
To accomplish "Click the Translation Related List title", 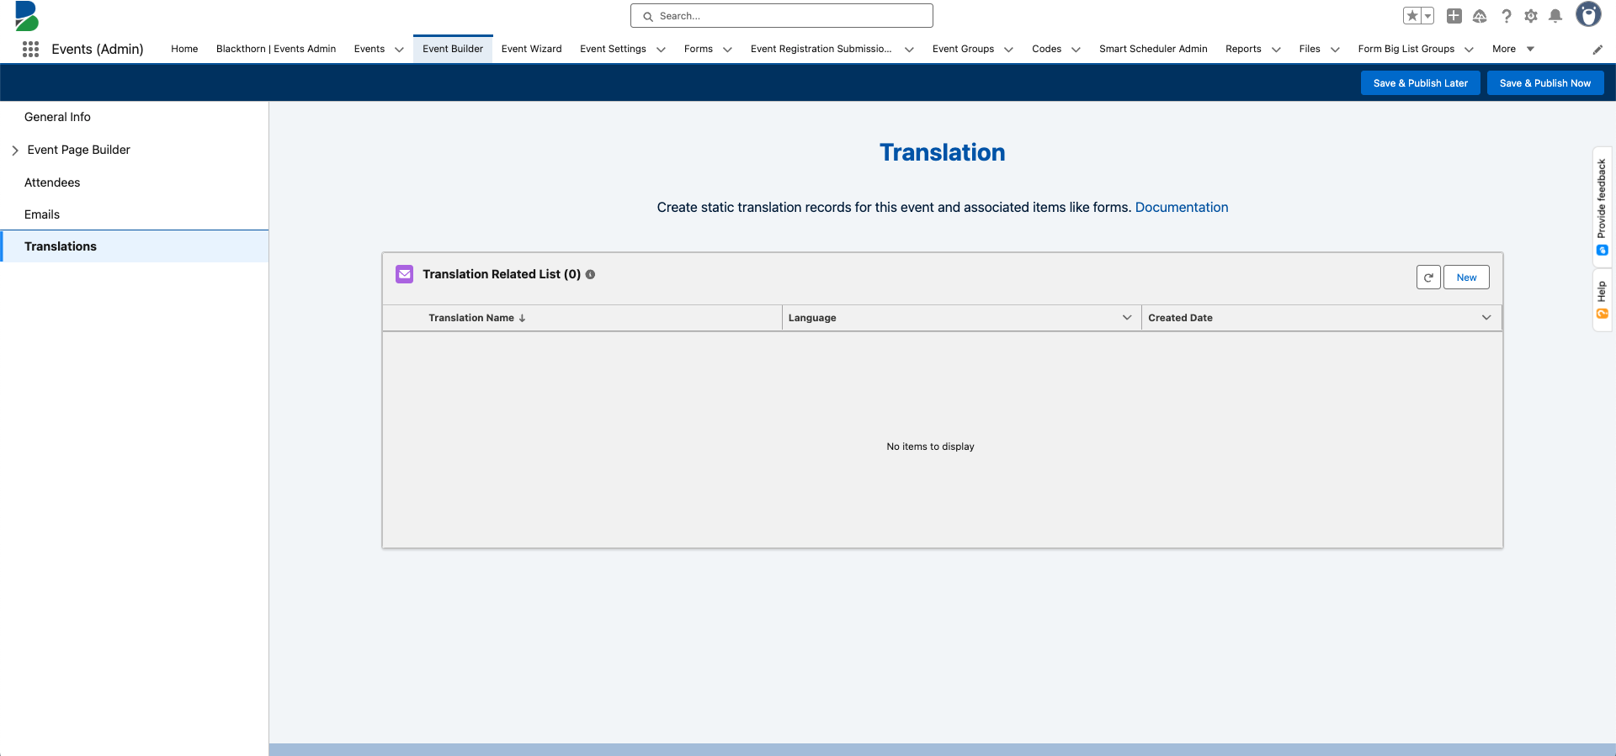I will [x=502, y=274].
